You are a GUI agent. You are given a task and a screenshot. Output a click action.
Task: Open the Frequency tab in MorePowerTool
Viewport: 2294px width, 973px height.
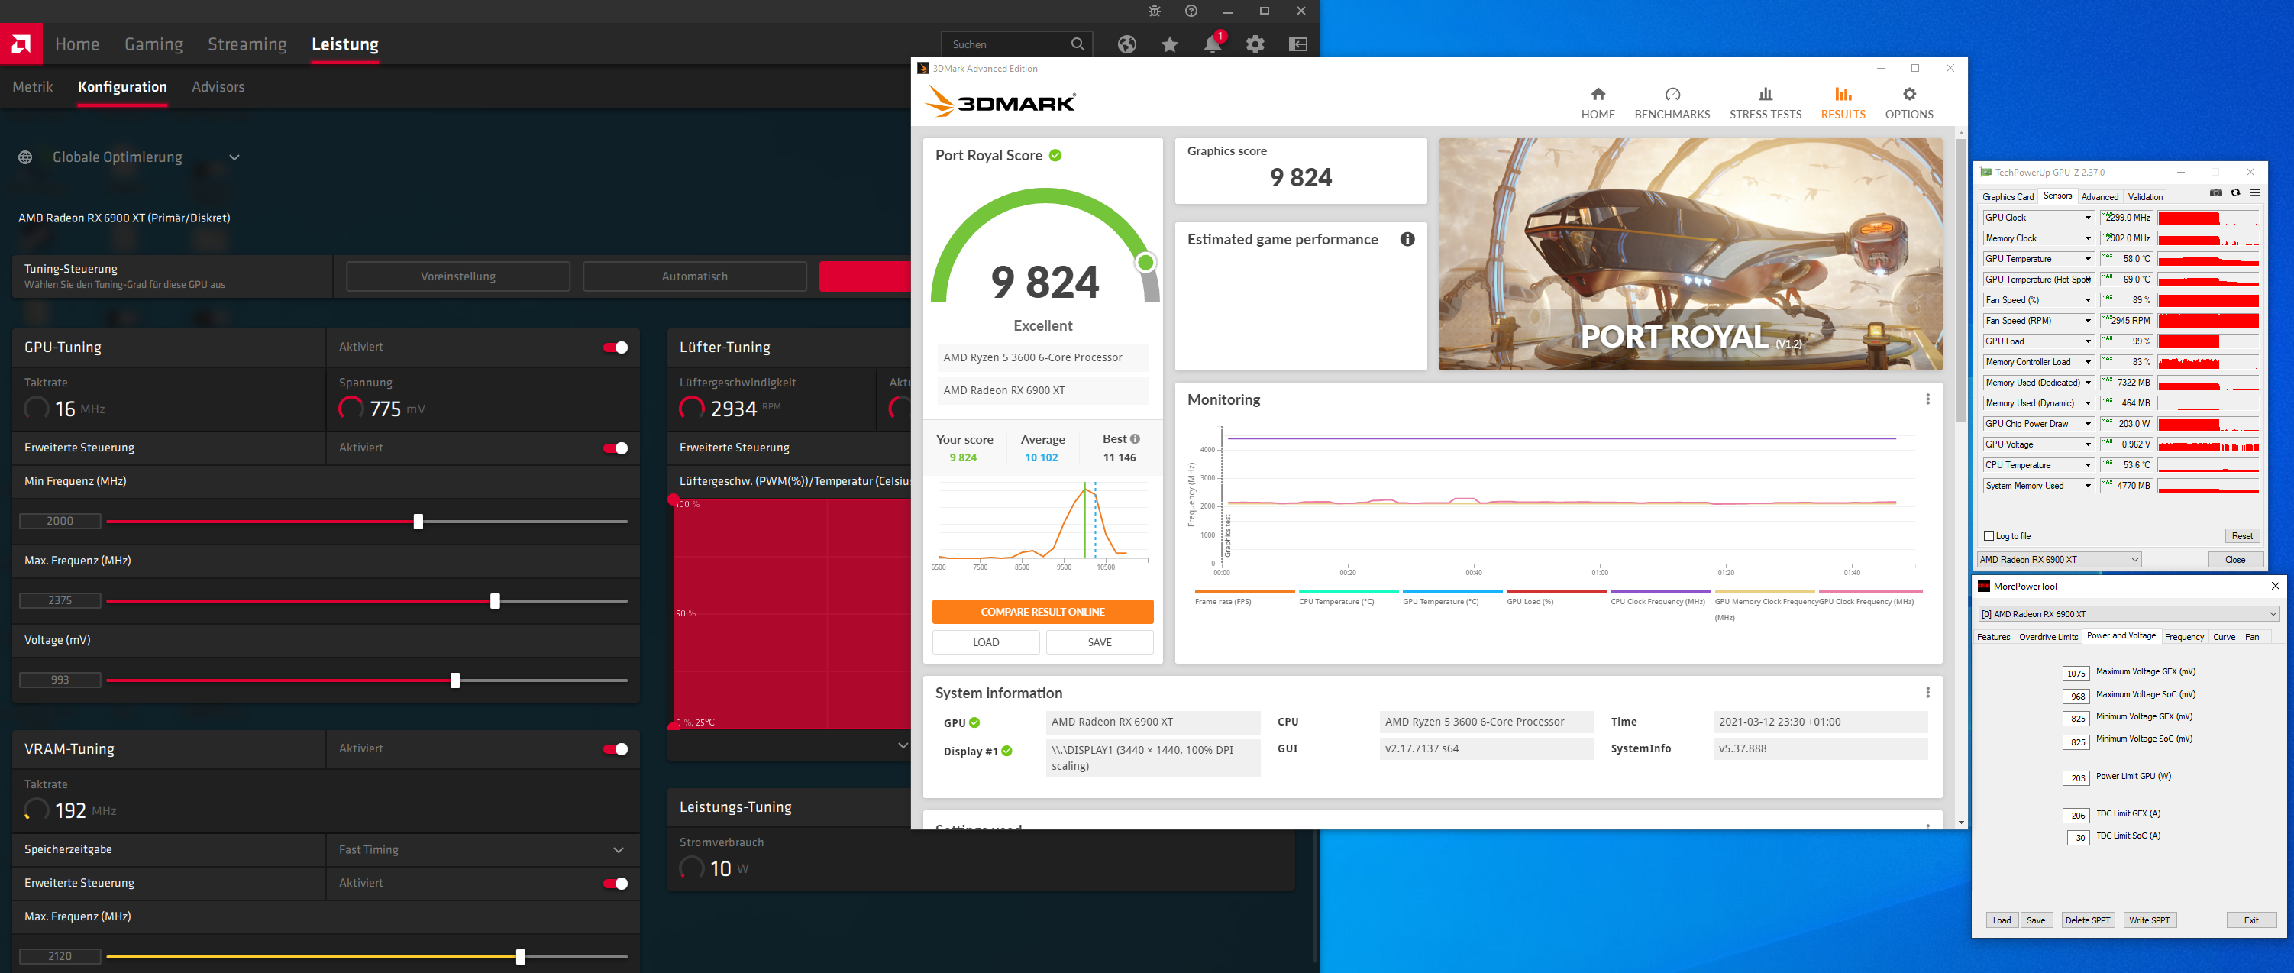tap(2183, 636)
